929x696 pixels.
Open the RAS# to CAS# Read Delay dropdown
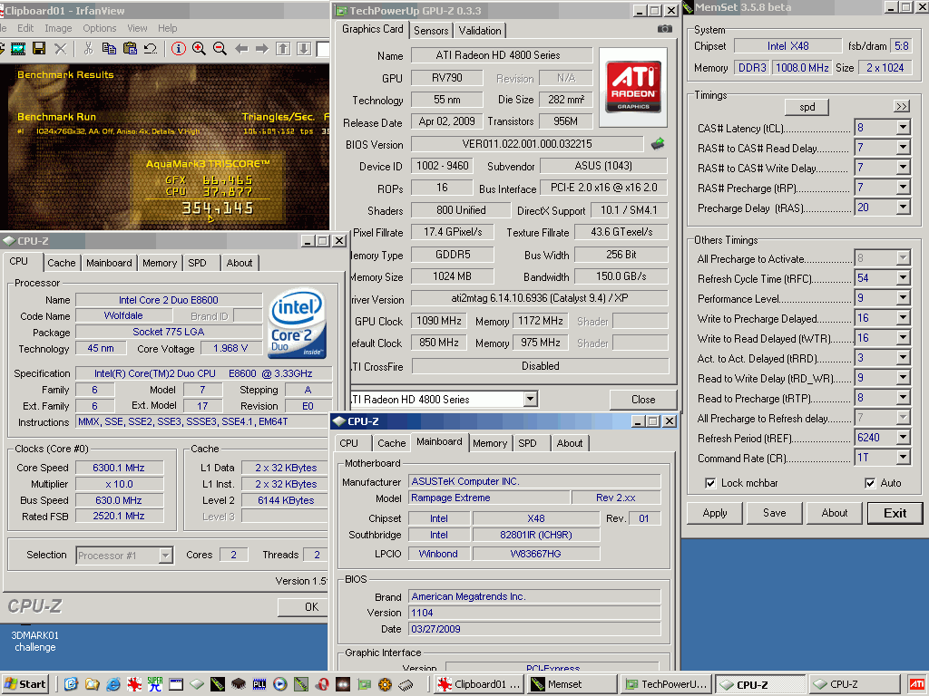pos(903,148)
